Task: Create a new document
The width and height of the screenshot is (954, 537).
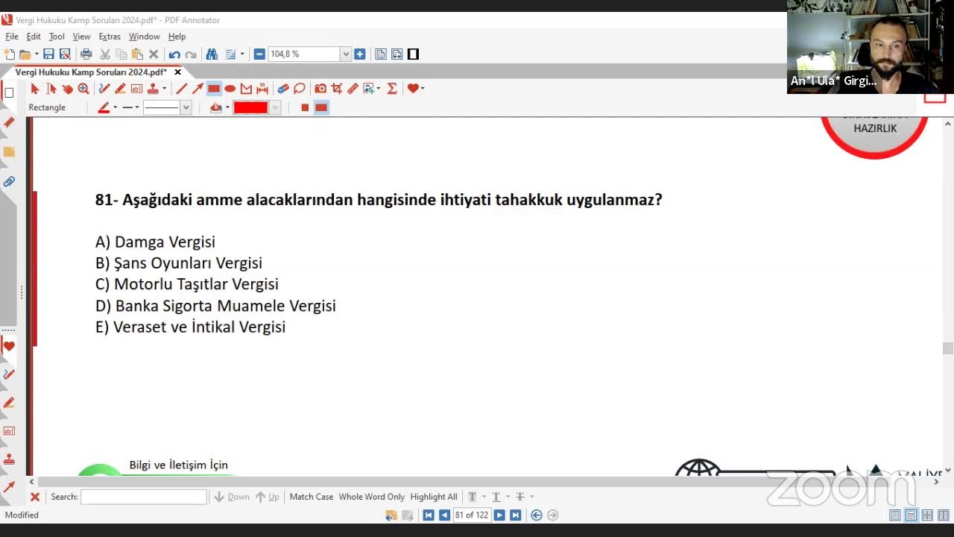Action: pos(9,54)
